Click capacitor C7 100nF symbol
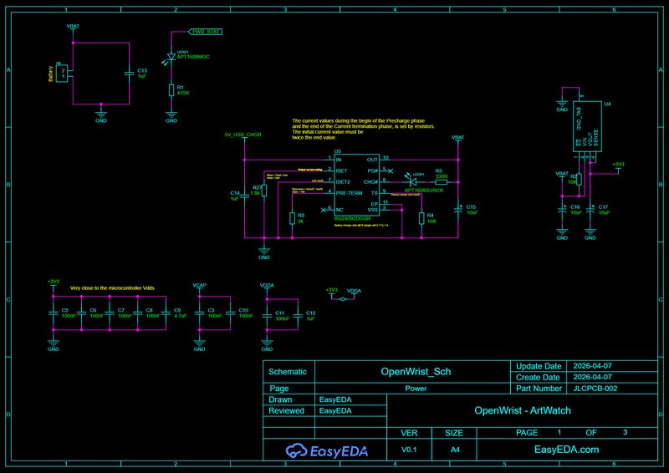This screenshot has height=473, width=669. [110, 313]
